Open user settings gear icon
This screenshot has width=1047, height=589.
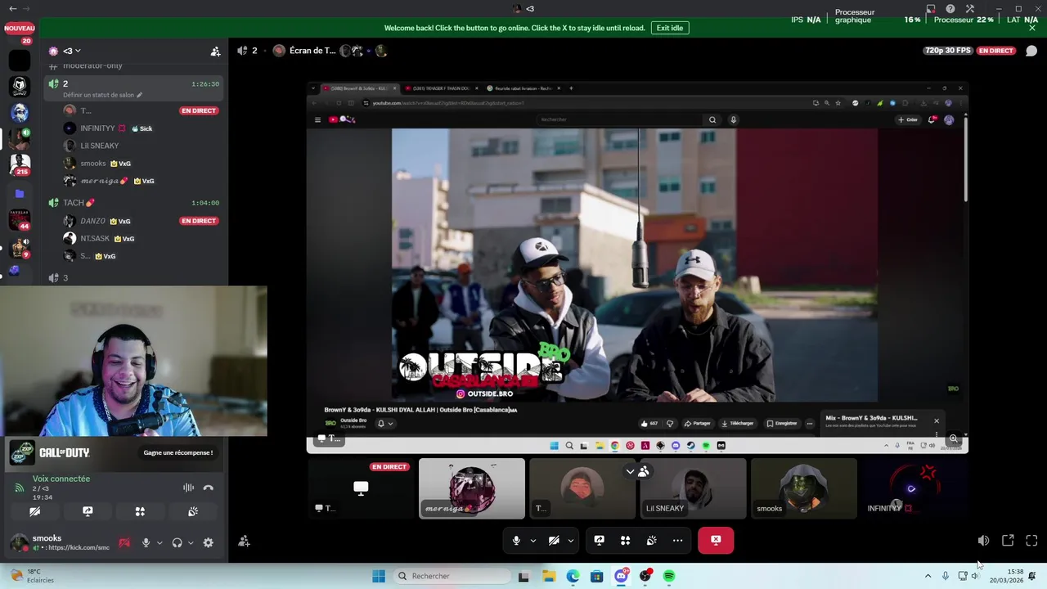point(208,542)
